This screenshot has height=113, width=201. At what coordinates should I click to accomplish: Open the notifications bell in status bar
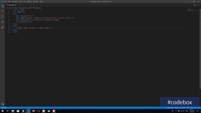199,108
